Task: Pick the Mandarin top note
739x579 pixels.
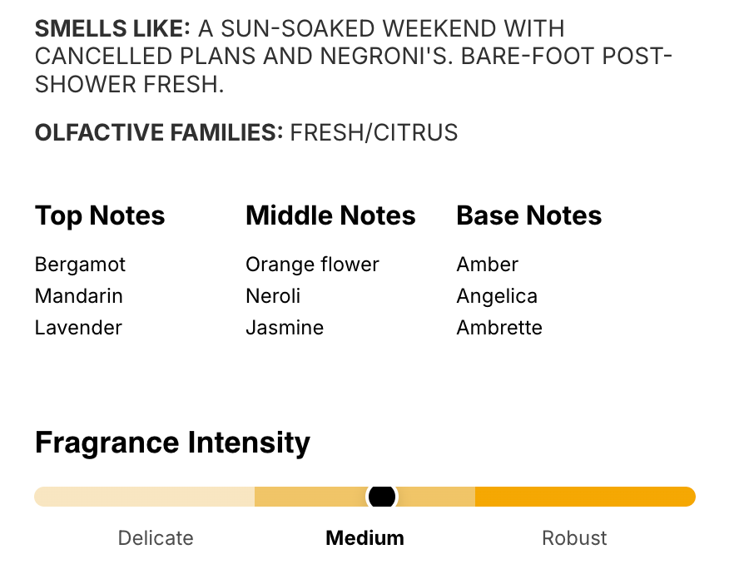Action: pyautogui.click(x=79, y=296)
